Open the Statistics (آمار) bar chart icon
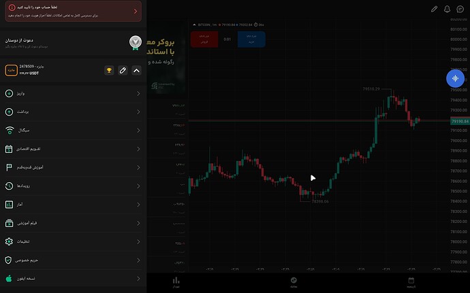The image size is (470, 293). click(x=9, y=205)
